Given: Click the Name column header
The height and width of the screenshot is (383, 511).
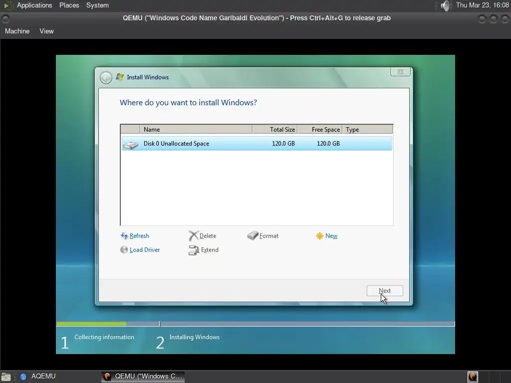Looking at the screenshot, I should pos(196,129).
